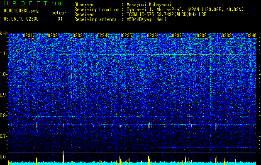Click the 0.6 kHz axis label
The image size is (261, 165).
point(4,157)
